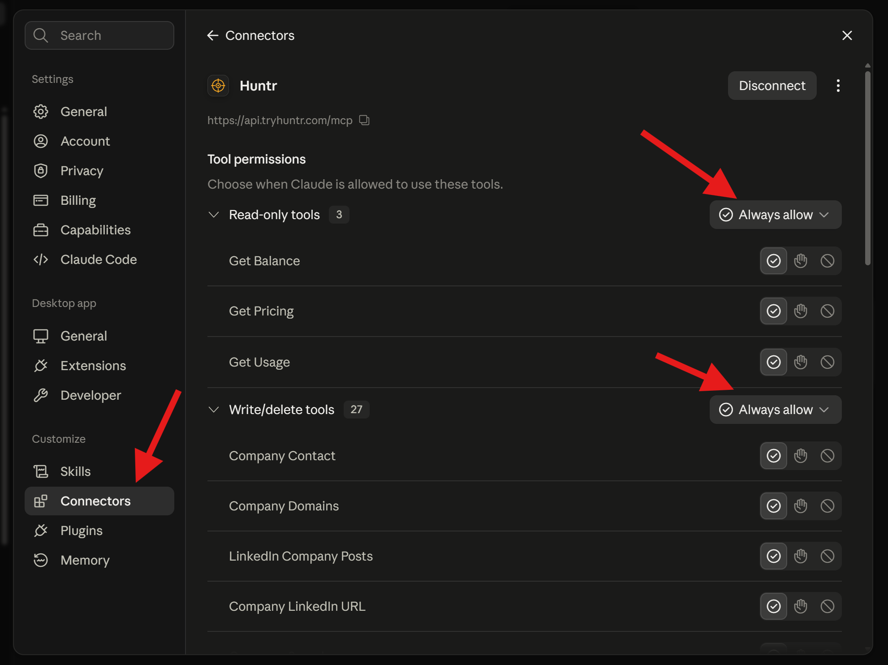
Task: Open the Billing section
Action: pos(99,200)
